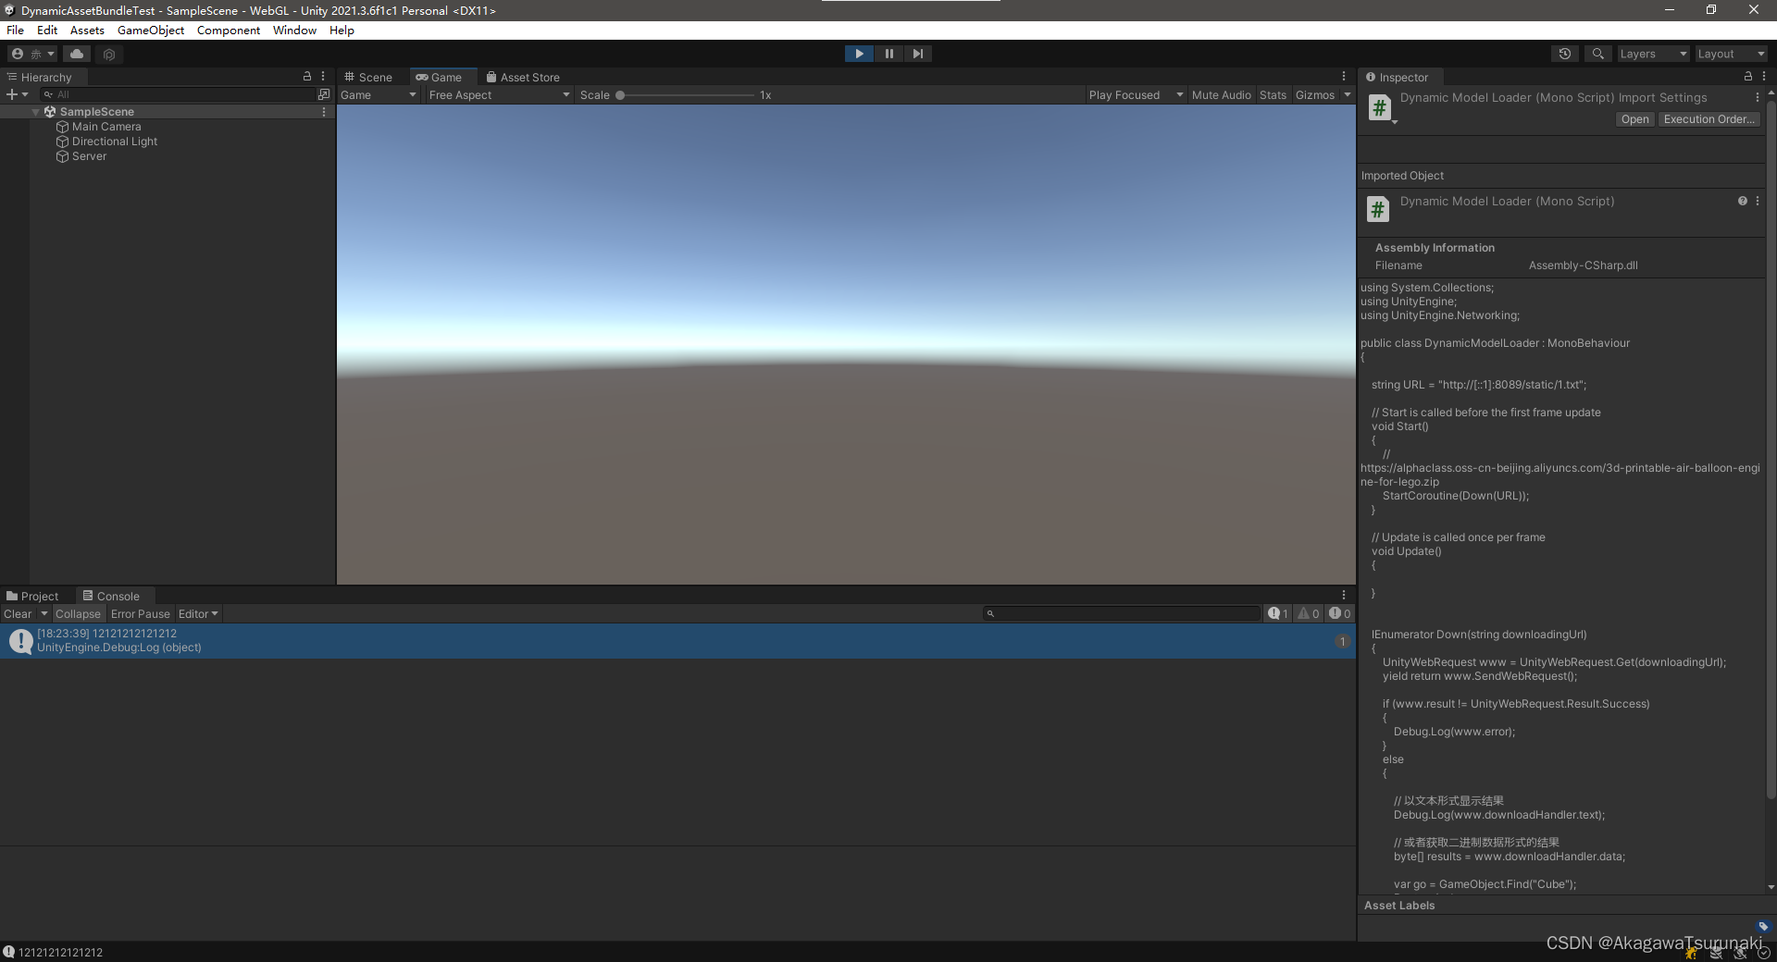Select the Unity Version Control icon
The height and width of the screenshot is (962, 1777).
[109, 54]
